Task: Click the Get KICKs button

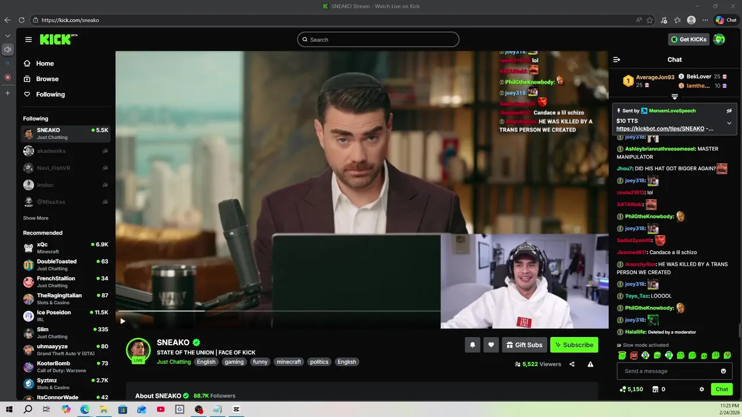Action: pyautogui.click(x=689, y=39)
